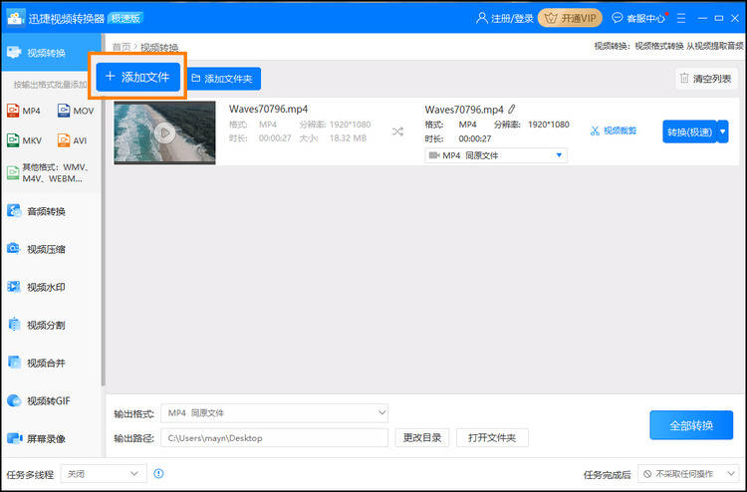Open the 输出格式 dropdown
The image size is (747, 492).
[x=275, y=413]
